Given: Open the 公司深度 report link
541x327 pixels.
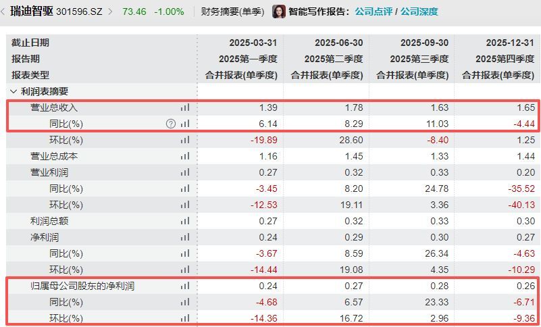Looking at the screenshot, I should click(419, 11).
